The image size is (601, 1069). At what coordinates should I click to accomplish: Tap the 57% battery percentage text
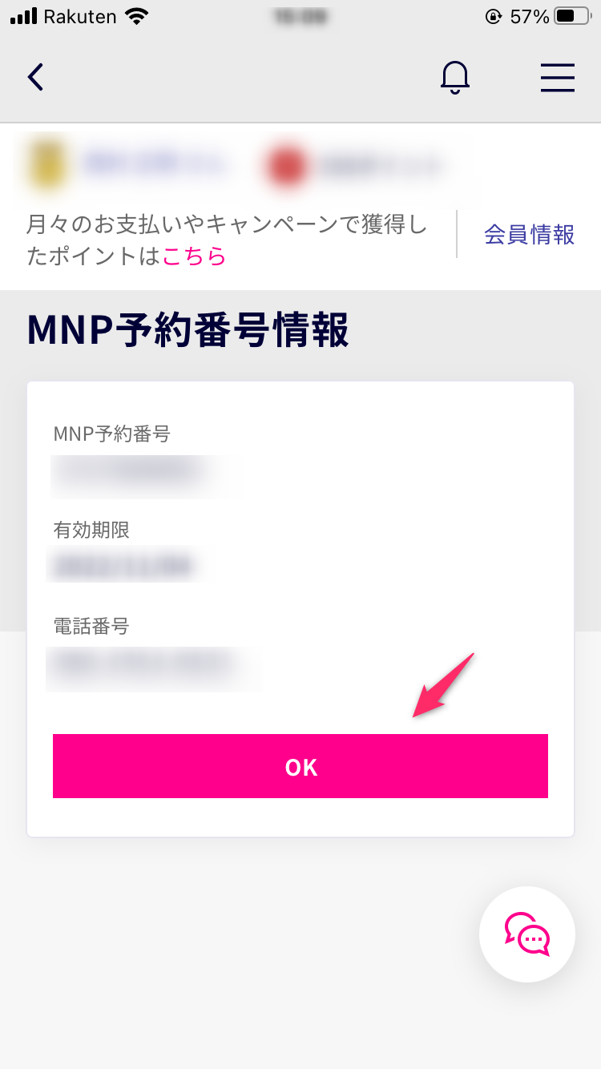coord(530,14)
